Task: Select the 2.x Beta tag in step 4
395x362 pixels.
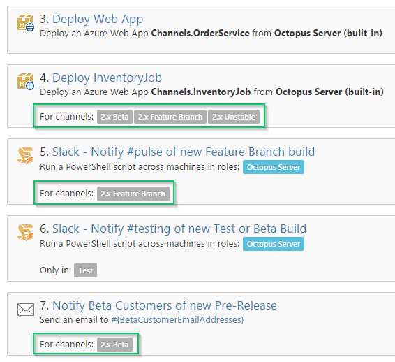Action: click(x=114, y=117)
